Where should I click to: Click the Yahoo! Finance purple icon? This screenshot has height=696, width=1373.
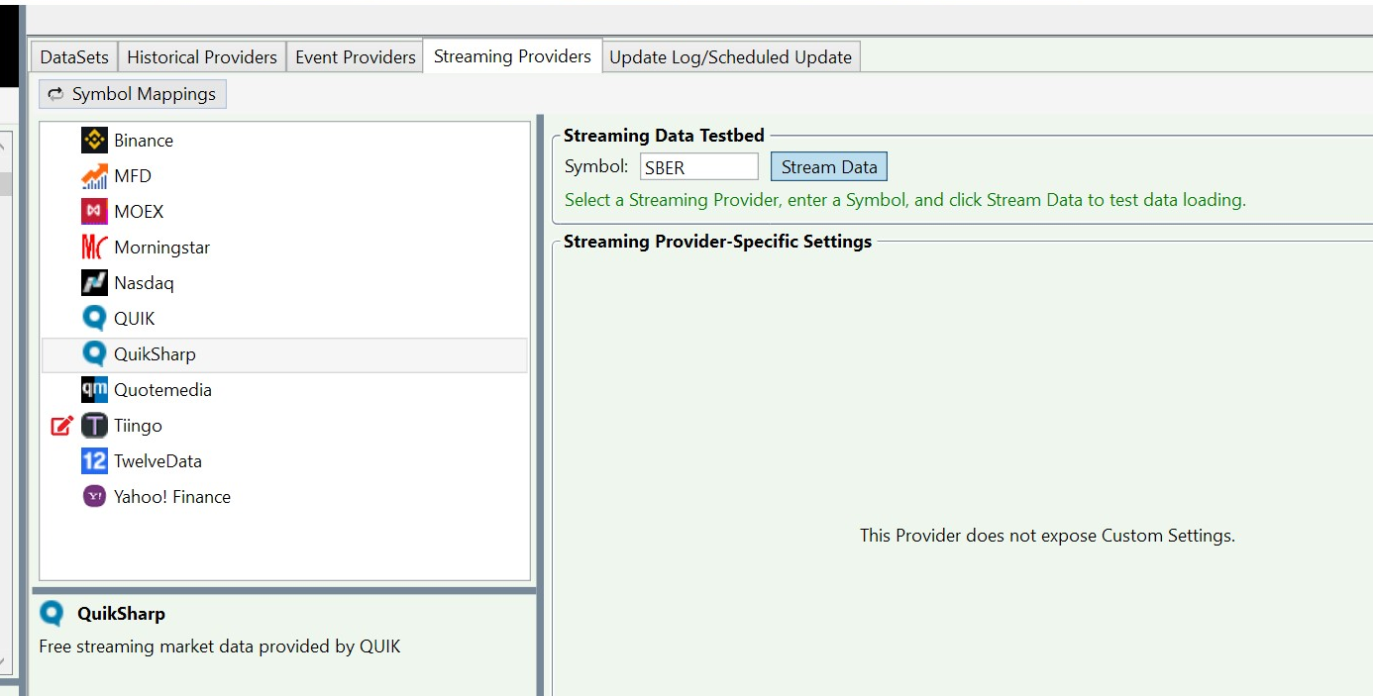(x=94, y=497)
